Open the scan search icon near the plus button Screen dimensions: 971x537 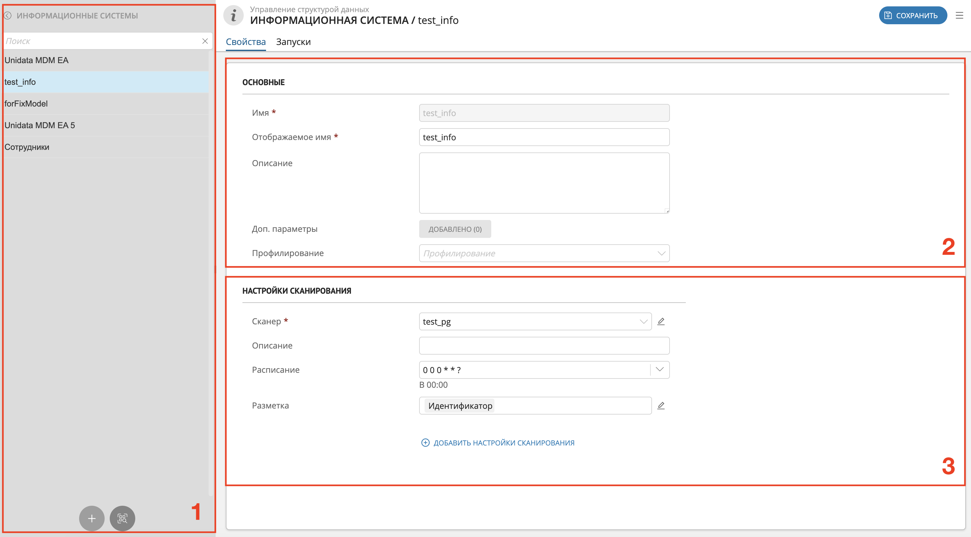[122, 518]
